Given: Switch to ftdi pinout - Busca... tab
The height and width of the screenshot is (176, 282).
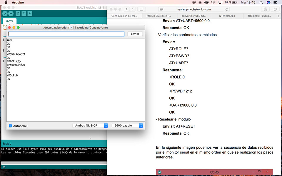Looking at the screenshot, I should (259, 16).
